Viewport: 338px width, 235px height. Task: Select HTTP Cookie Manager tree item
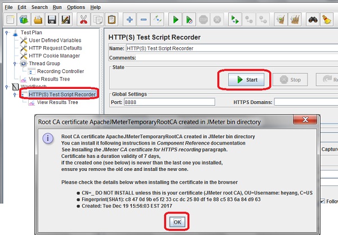pyautogui.click(x=54, y=56)
